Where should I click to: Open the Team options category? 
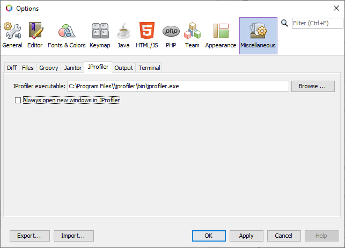click(x=192, y=36)
